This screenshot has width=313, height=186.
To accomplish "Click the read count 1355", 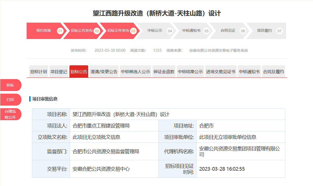I will click(157, 50).
